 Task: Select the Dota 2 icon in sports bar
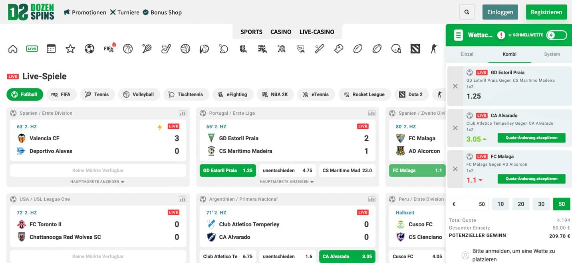pyautogui.click(x=415, y=49)
